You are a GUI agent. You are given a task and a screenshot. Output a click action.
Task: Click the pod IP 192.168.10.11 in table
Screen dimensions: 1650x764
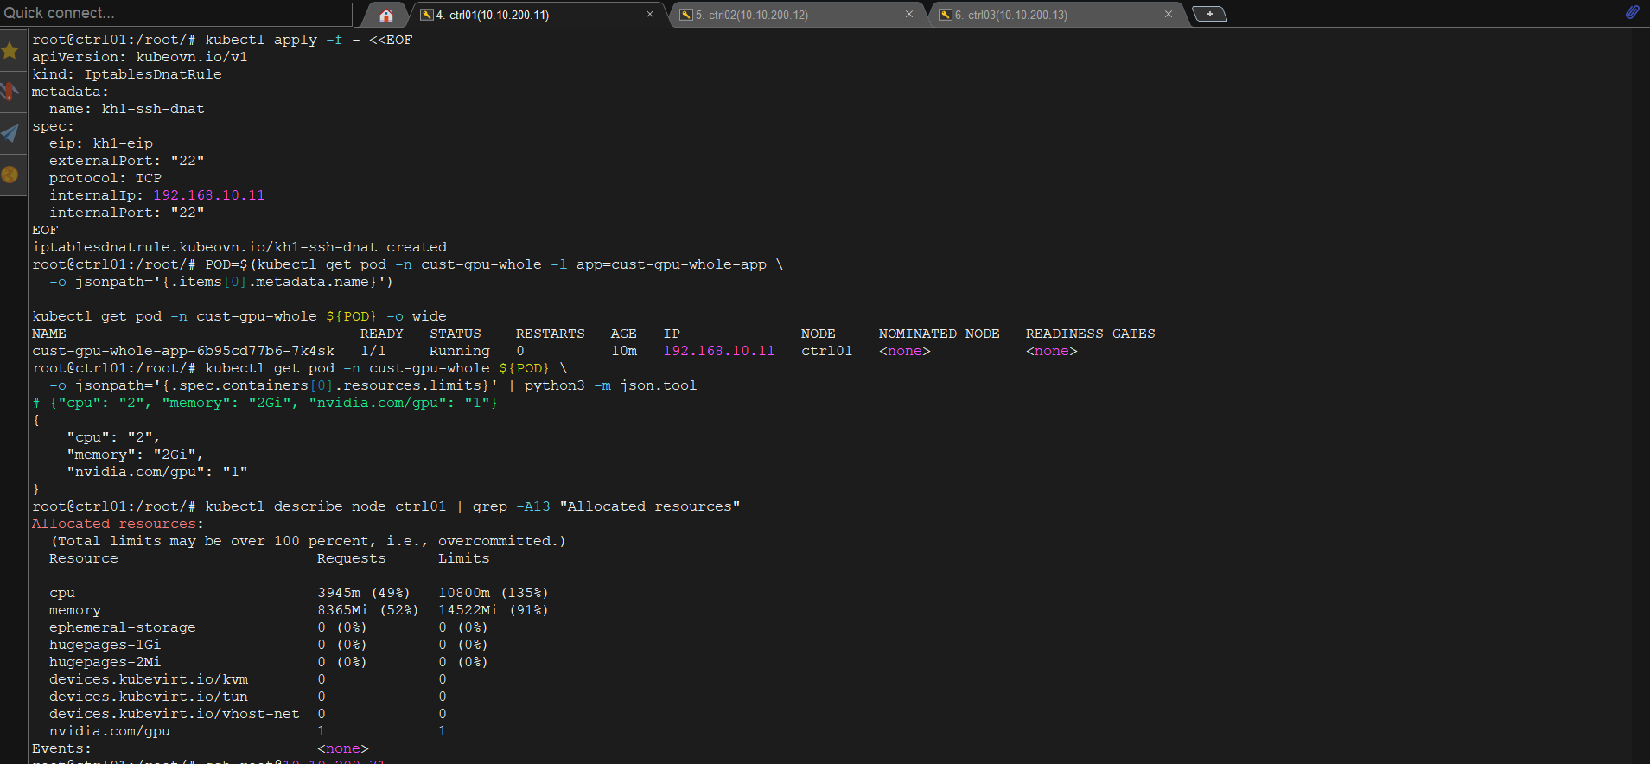click(719, 351)
